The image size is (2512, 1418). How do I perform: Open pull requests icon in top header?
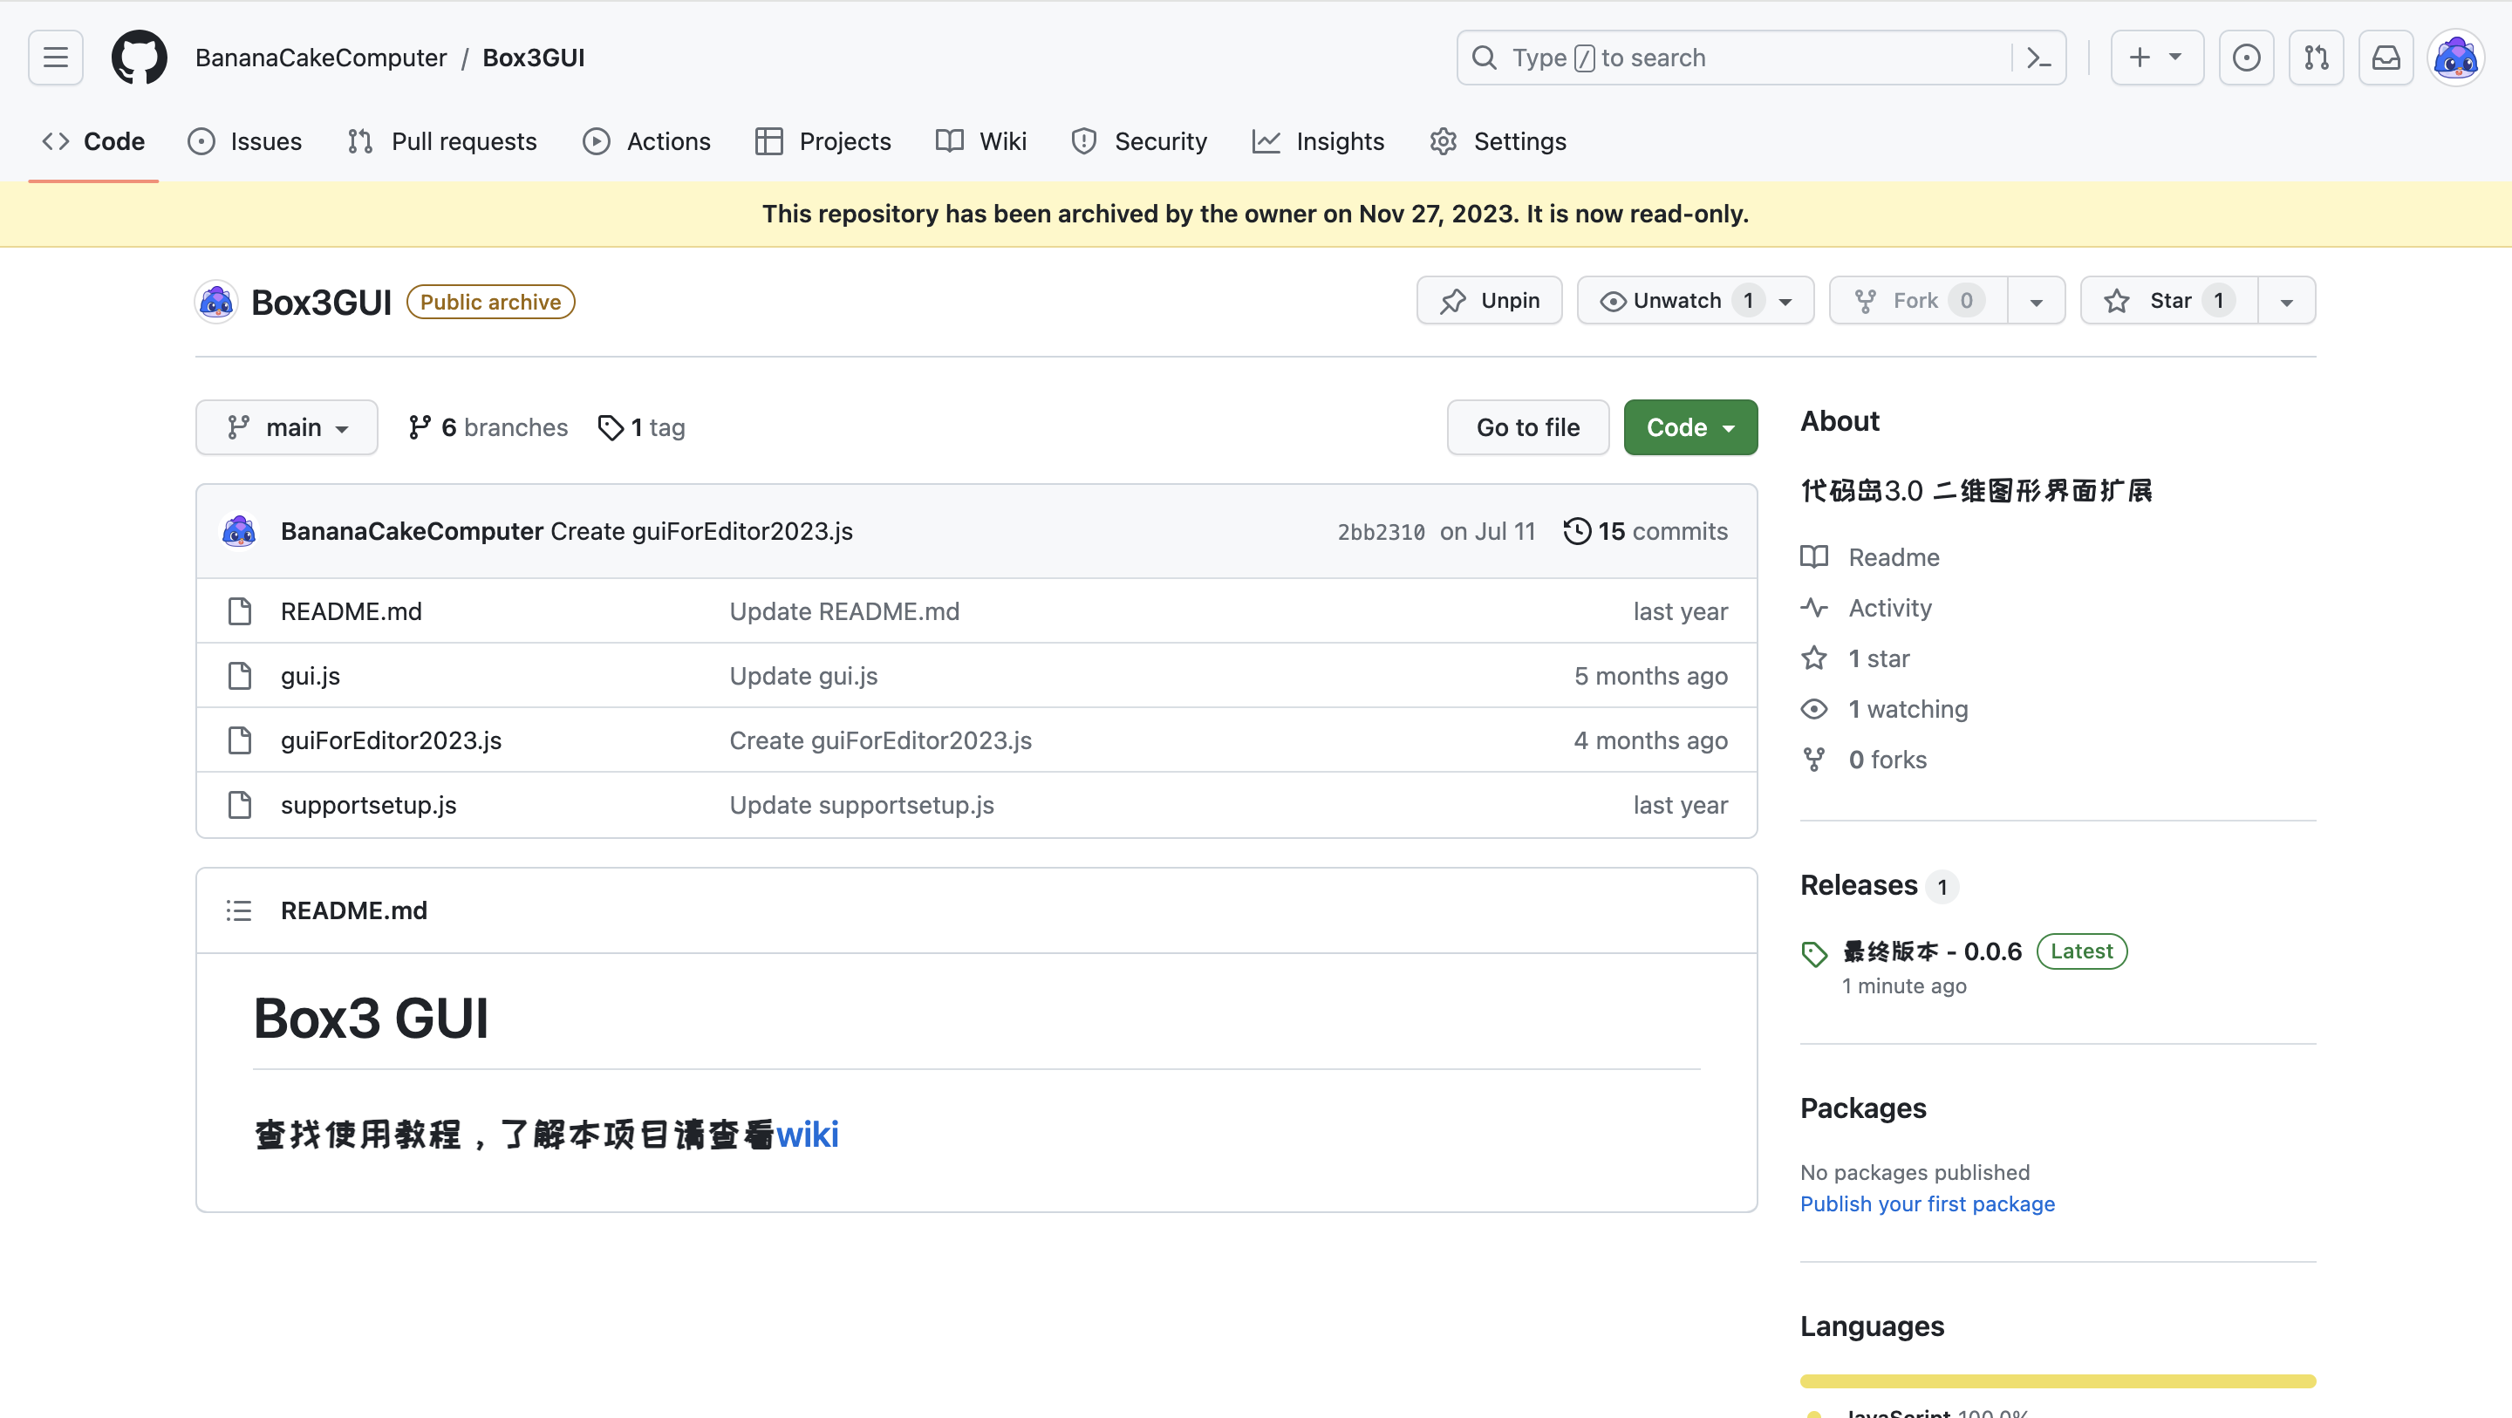[2316, 58]
